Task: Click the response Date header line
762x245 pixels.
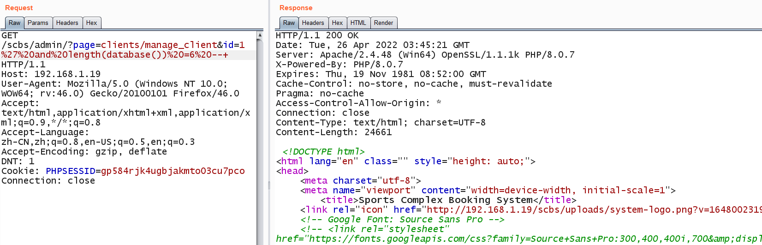Action: [373, 45]
